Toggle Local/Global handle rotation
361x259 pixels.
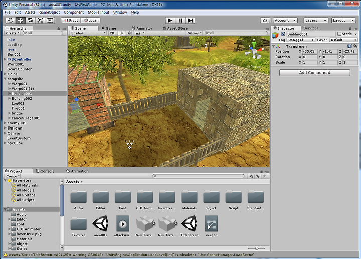90,20
